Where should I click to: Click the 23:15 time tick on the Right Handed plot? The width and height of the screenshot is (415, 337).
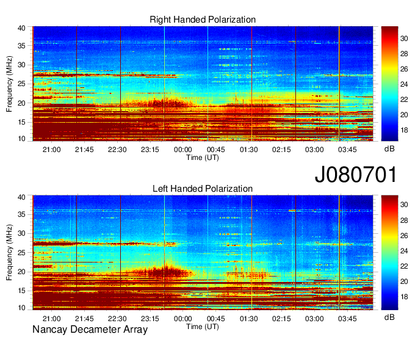(150, 150)
